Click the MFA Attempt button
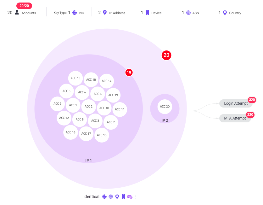 235,118
